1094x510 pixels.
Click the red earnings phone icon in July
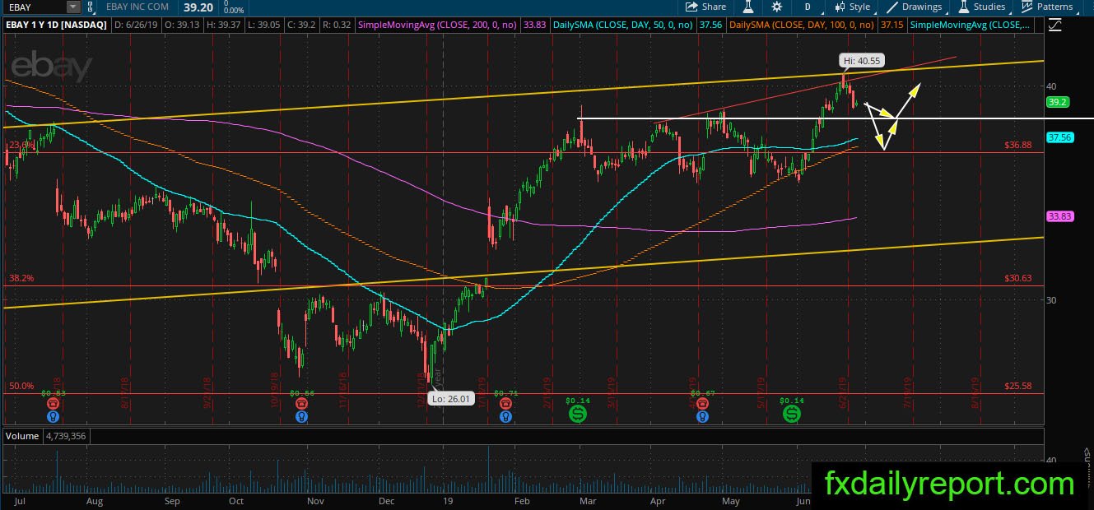54,404
